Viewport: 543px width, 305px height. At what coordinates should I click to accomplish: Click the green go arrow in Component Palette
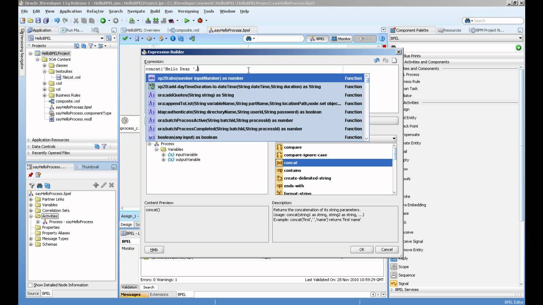[518, 47]
